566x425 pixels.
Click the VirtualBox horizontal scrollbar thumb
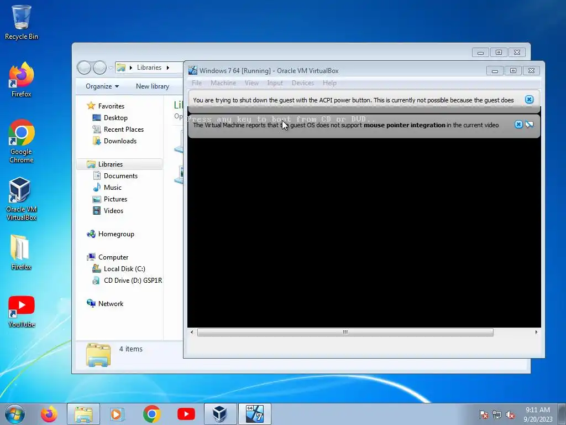345,332
